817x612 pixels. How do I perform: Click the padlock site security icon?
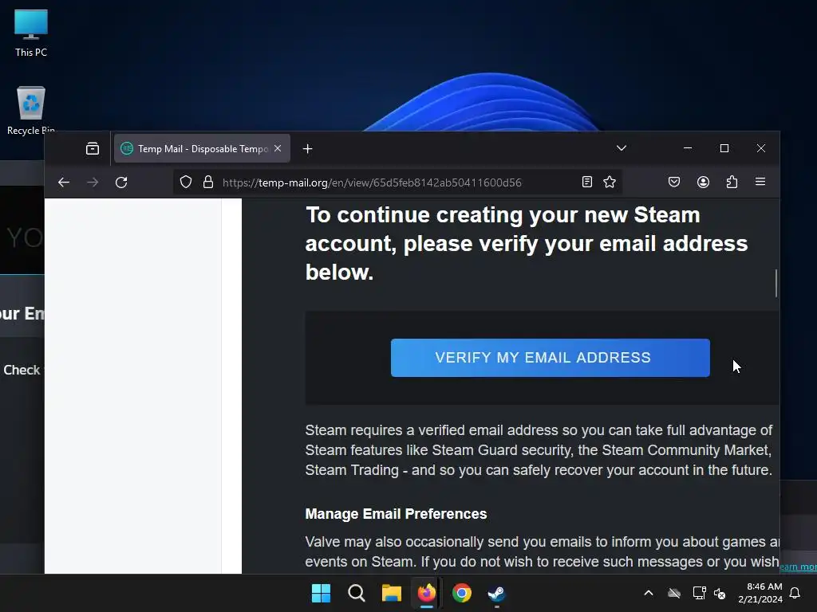(x=208, y=182)
